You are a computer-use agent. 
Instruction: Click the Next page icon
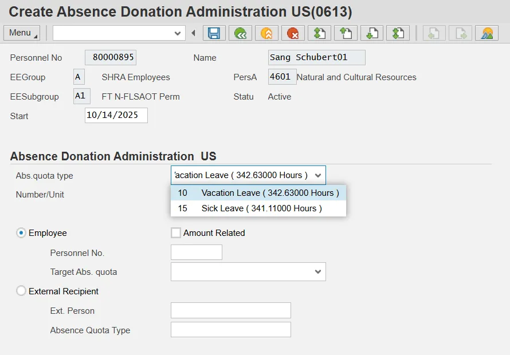371,33
